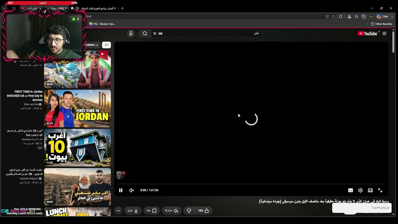Click the Kick viewer count badge on webcam
This screenshot has width=398, height=224.
[76, 19]
